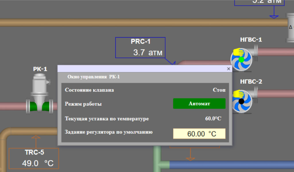Click the НГВС-2 pump label
The height and width of the screenshot is (172, 294).
251,82
